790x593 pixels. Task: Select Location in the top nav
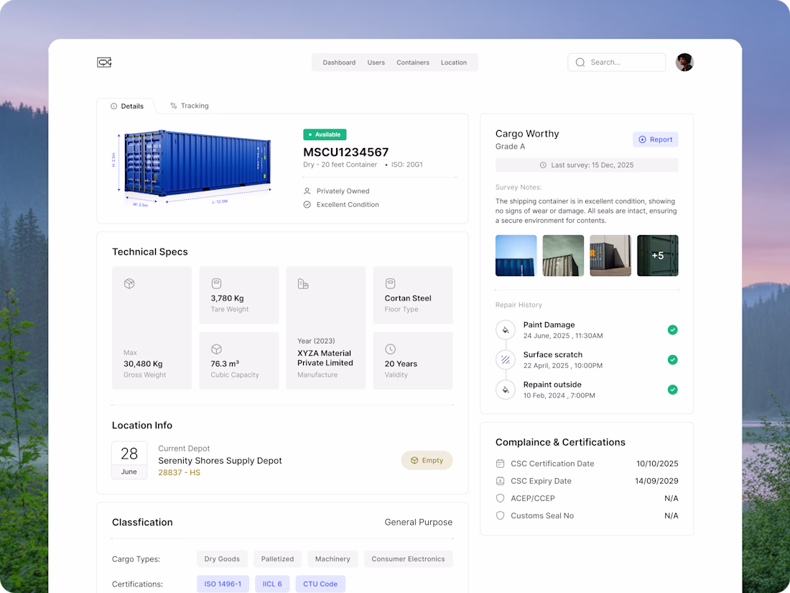tap(453, 63)
